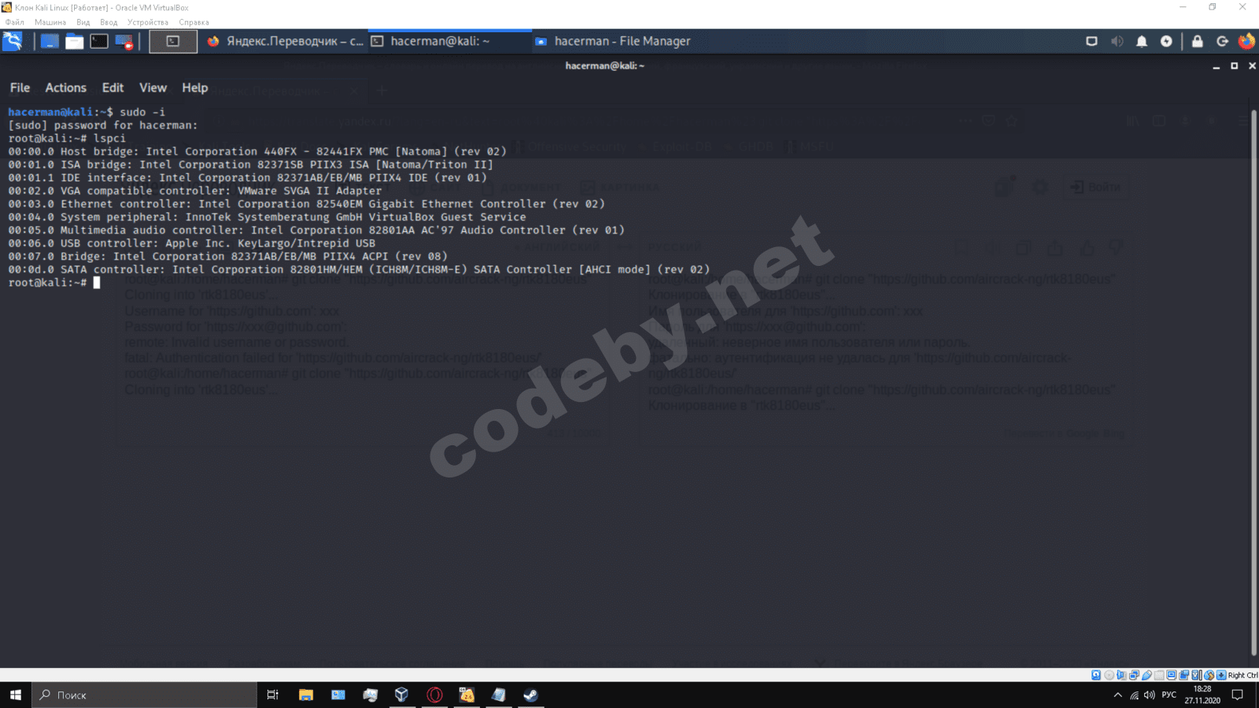Open the terminal Help menu
Viewport: 1259px width, 708px height.
coord(195,88)
